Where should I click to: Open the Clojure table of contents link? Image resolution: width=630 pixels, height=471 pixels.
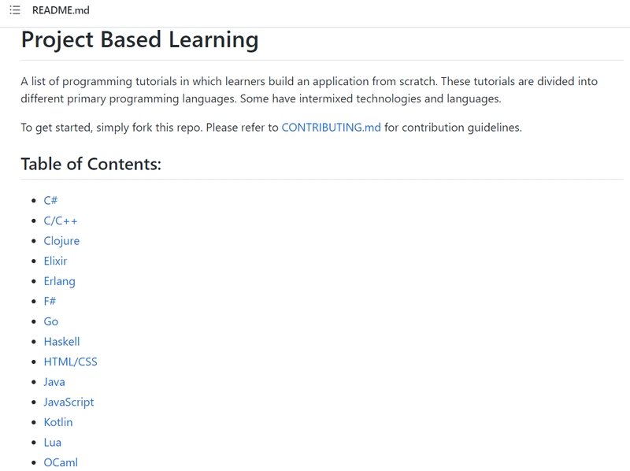(61, 241)
